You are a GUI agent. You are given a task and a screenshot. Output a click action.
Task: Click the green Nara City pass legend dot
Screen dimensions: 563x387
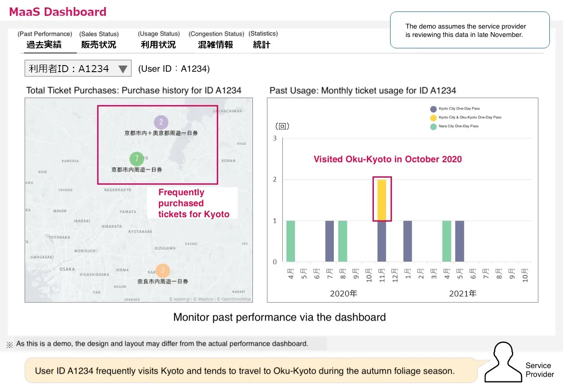coord(433,127)
